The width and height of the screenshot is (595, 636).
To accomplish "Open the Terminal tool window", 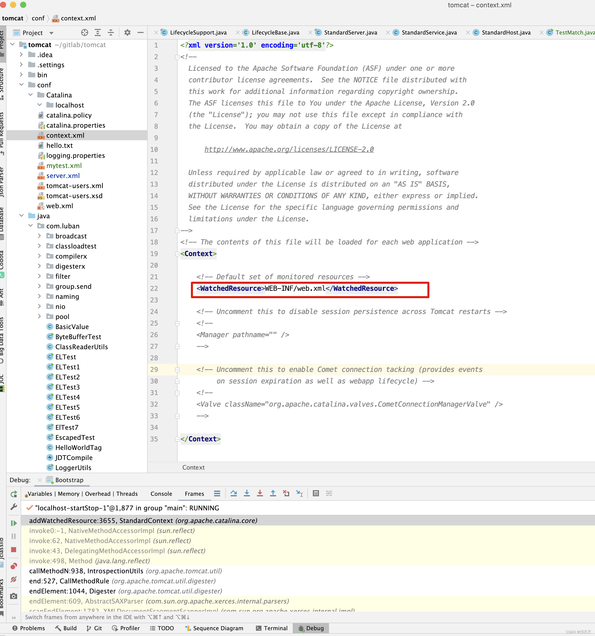I will (x=271, y=628).
